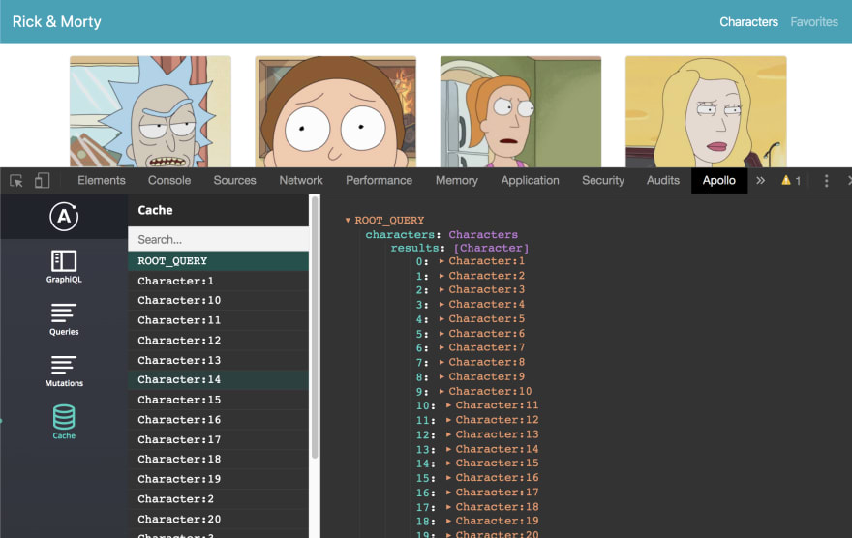This screenshot has height=538, width=852.
Task: Click the cache list scrollbar
Action: coord(314,328)
